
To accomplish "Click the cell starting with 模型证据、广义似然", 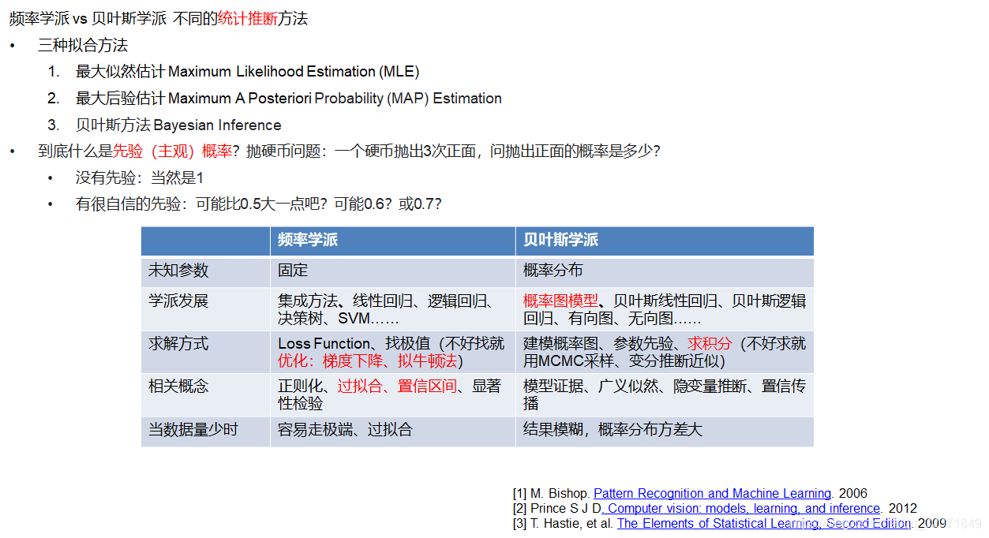I will (665, 394).
